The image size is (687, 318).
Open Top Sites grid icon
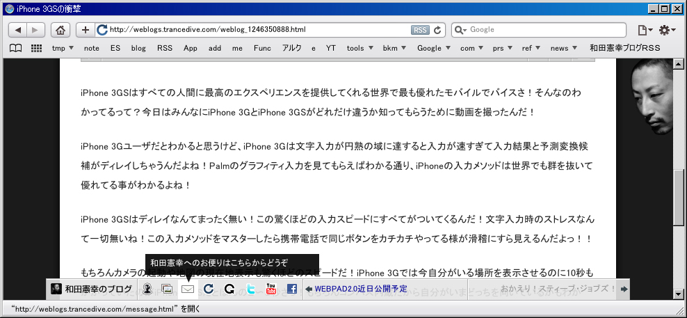pyautogui.click(x=36, y=48)
